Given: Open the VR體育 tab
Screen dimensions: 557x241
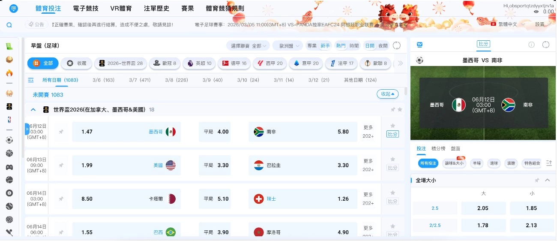Looking at the screenshot, I should 120,9.
